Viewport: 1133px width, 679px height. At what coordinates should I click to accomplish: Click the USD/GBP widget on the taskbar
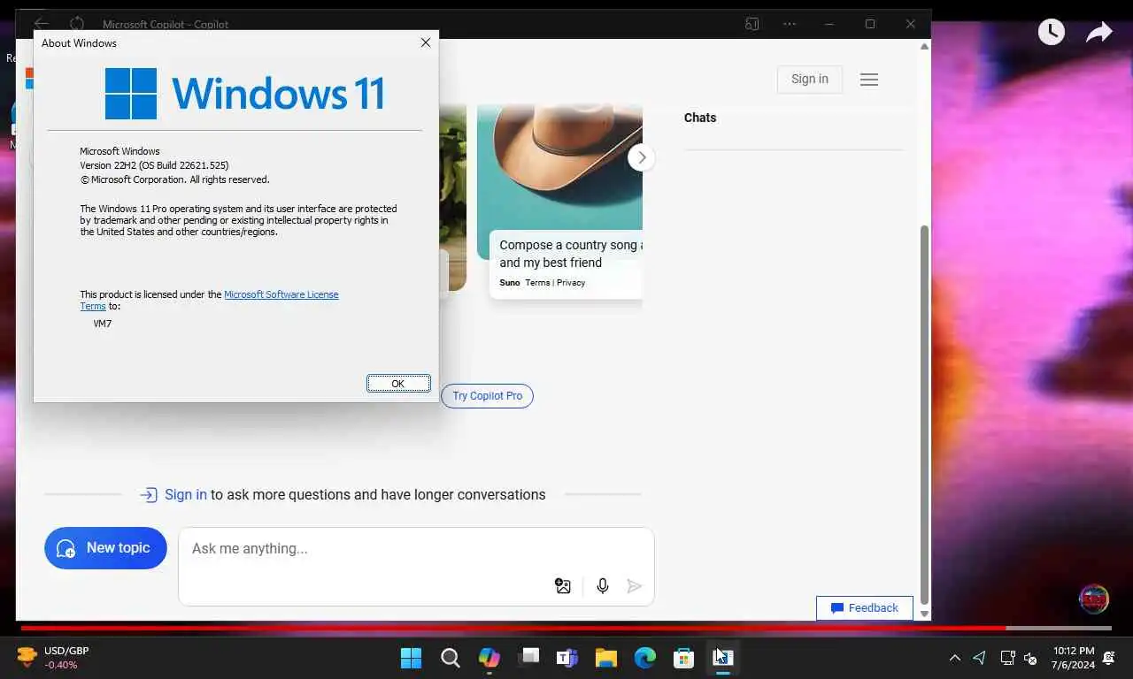click(53, 658)
